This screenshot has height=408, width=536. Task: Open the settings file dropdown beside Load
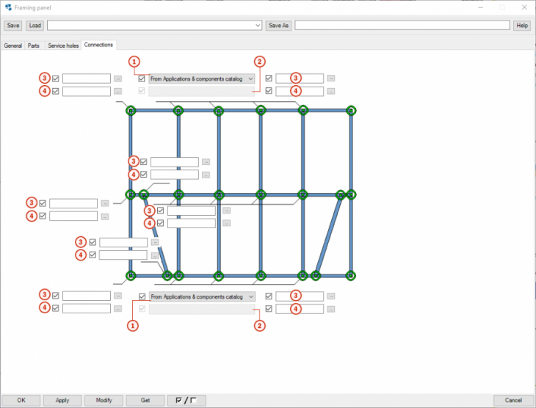pyautogui.click(x=154, y=25)
